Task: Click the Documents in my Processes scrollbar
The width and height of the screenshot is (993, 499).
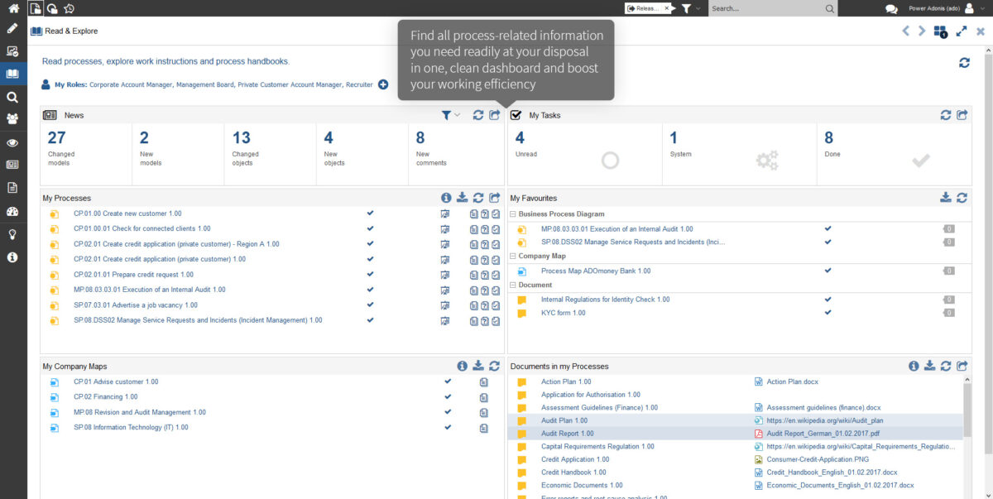Action: (967, 409)
